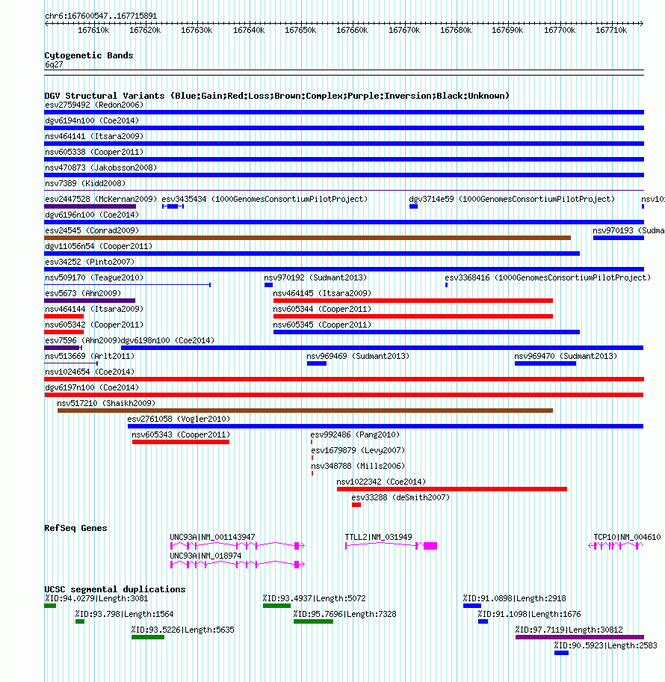The height and width of the screenshot is (682, 665).
Task: Open nsv605344 (Cooper2011) red loss bar
Action: click(x=413, y=316)
